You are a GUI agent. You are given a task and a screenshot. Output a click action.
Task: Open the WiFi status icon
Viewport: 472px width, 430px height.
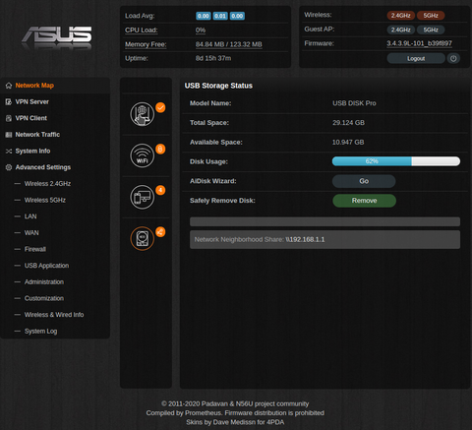143,155
